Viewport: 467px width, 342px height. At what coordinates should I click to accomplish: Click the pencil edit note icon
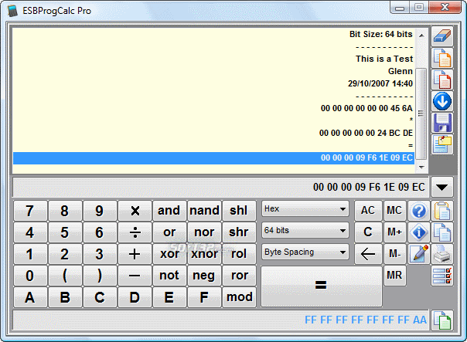pos(419,254)
